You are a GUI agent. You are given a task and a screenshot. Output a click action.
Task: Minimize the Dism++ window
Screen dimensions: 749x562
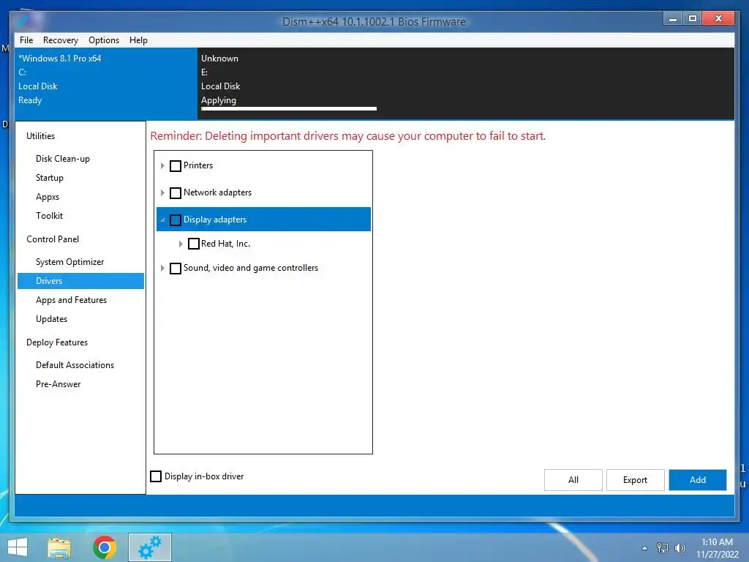[x=673, y=18]
